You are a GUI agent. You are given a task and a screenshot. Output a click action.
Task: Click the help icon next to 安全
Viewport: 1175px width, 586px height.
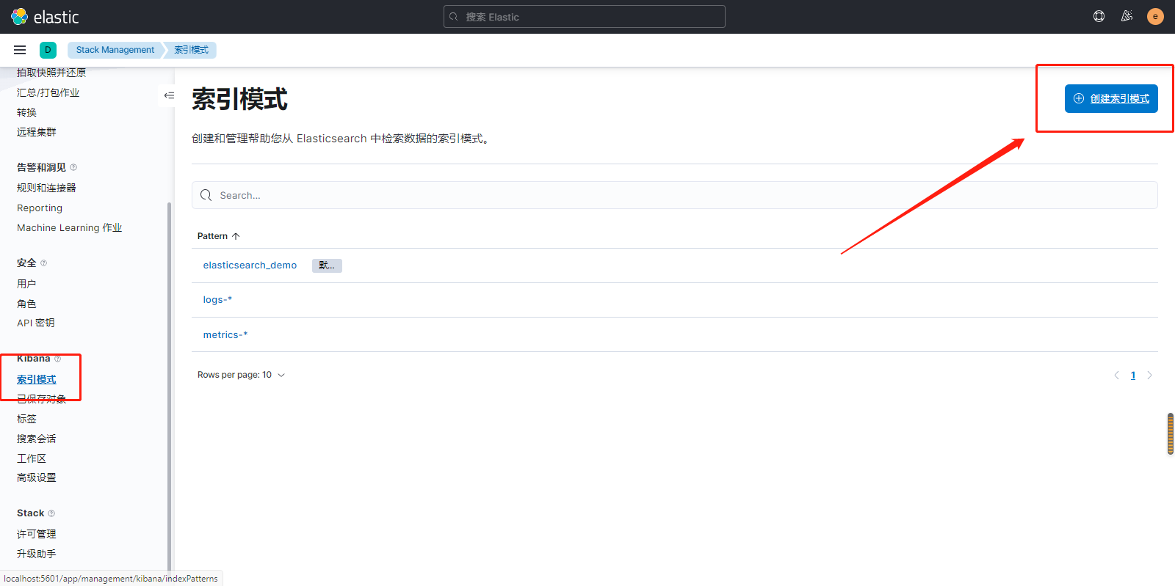click(x=43, y=263)
